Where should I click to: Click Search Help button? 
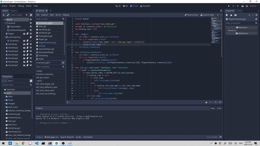pos(207,15)
